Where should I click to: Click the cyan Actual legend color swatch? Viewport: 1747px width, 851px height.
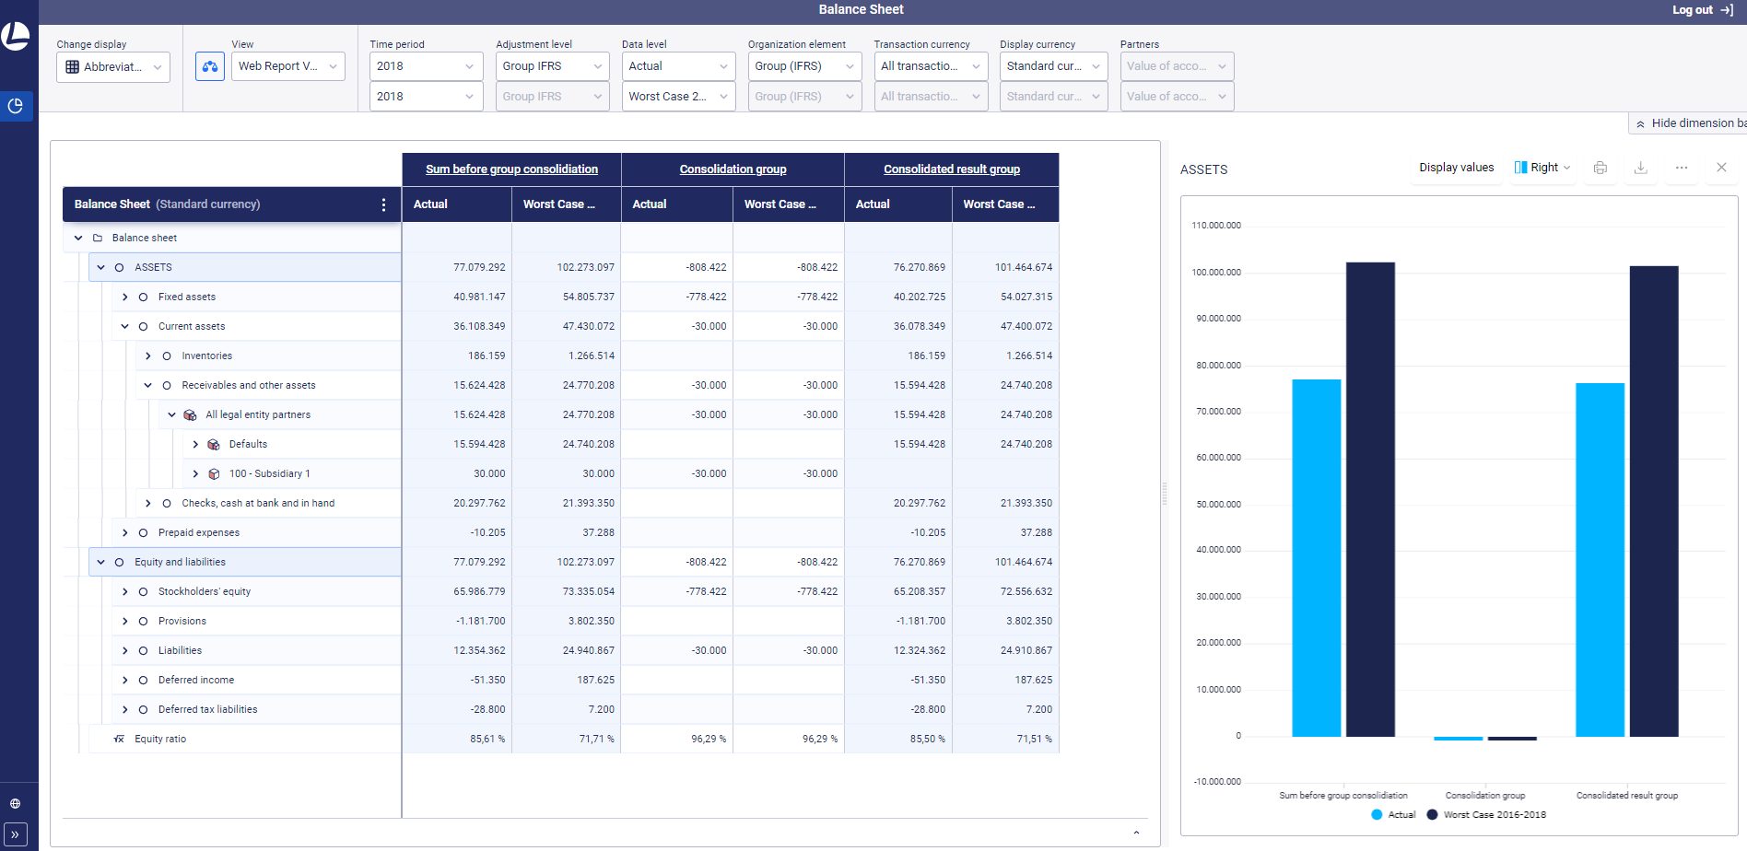(1378, 814)
